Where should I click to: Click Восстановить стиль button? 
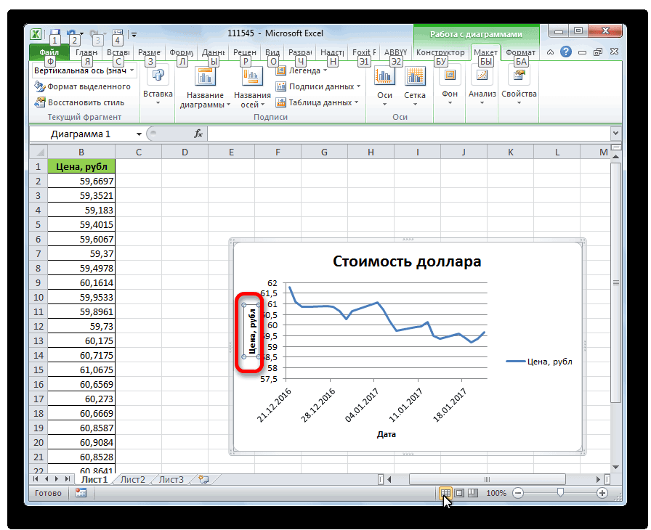tap(79, 102)
